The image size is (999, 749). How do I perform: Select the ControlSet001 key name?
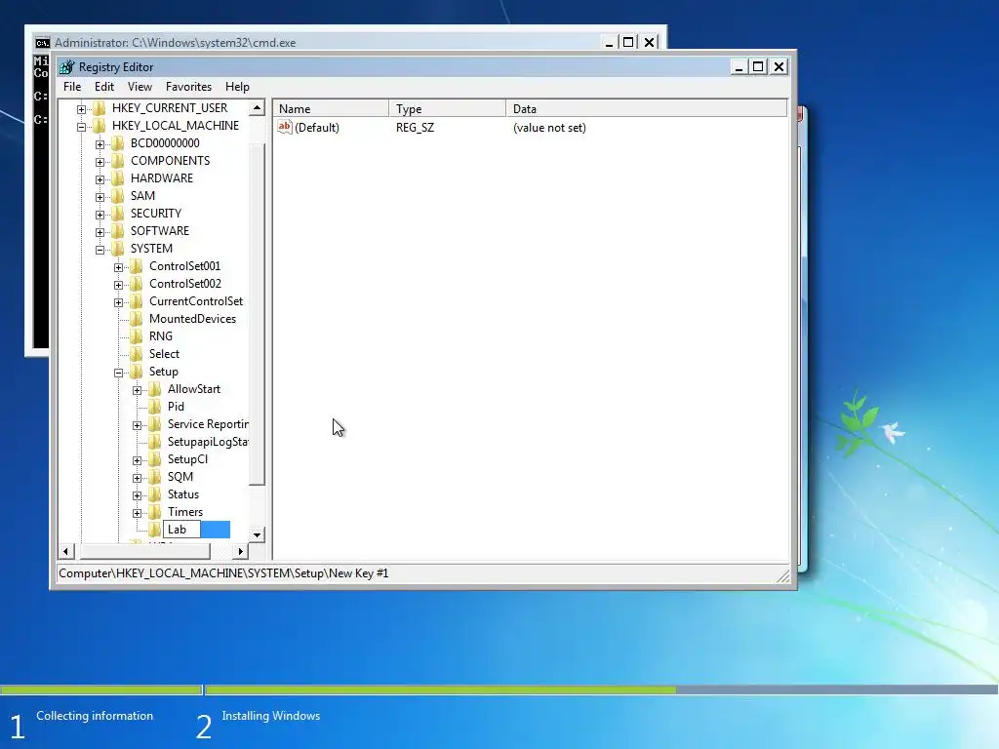pos(184,266)
